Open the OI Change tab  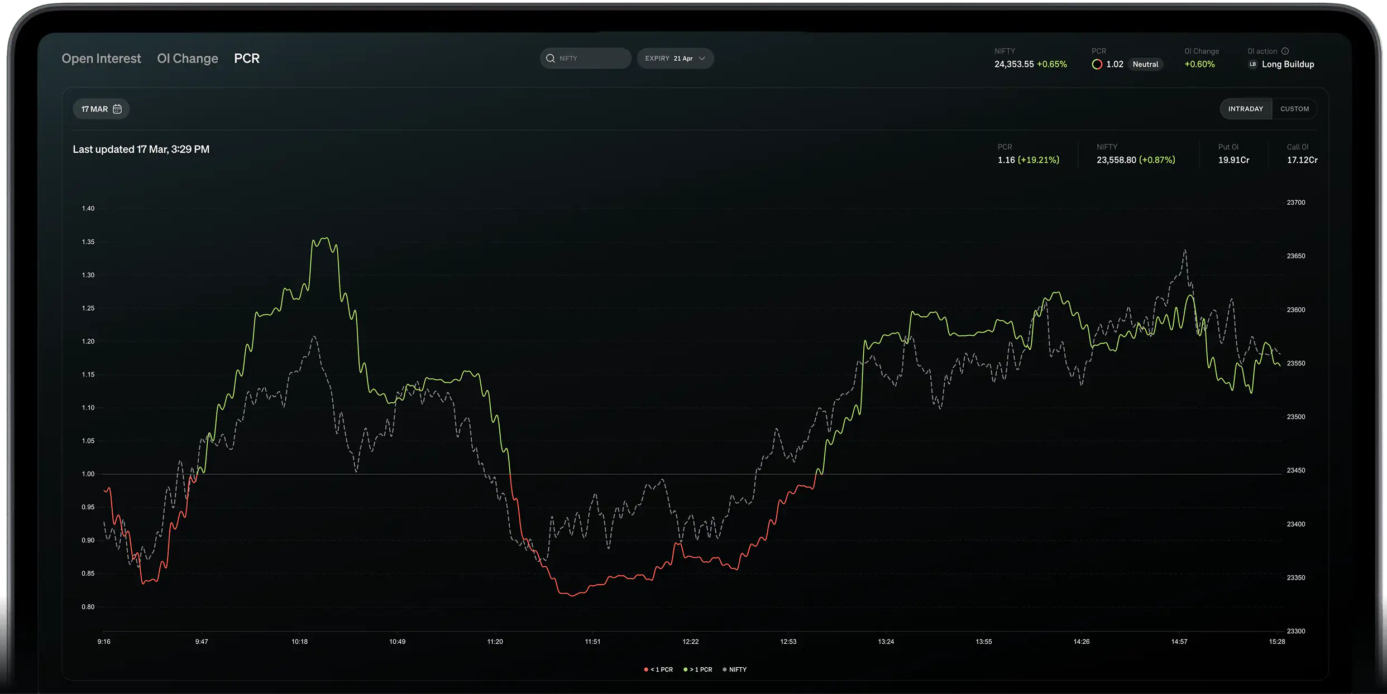(x=188, y=59)
